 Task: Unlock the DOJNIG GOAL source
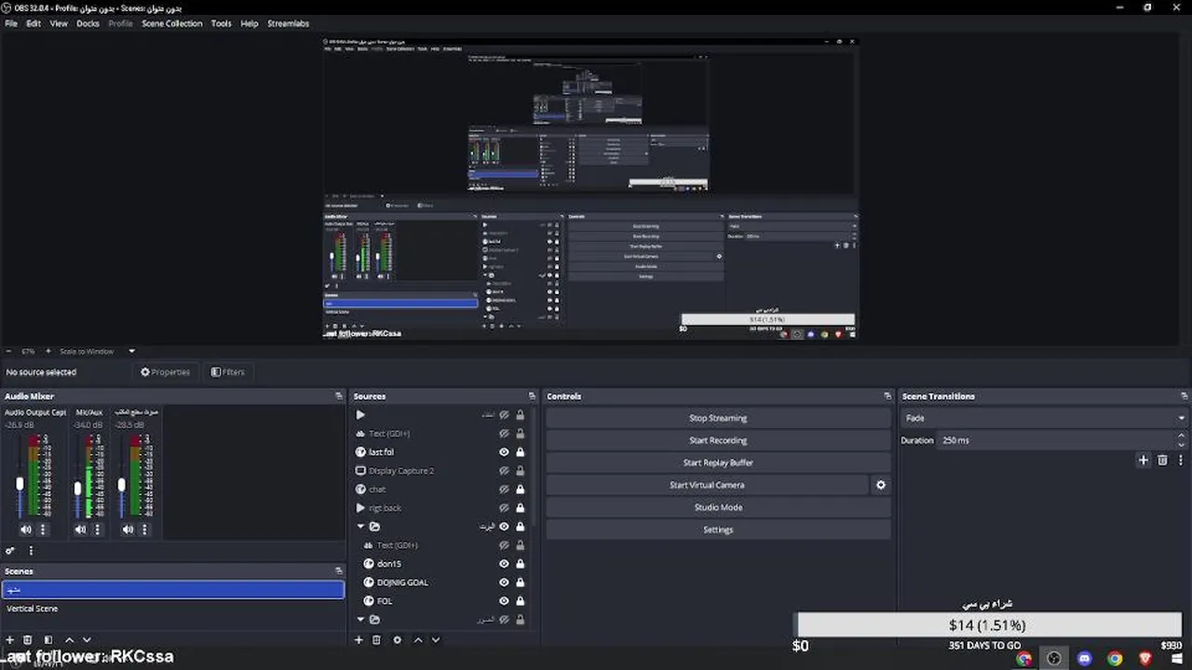pyautogui.click(x=520, y=583)
